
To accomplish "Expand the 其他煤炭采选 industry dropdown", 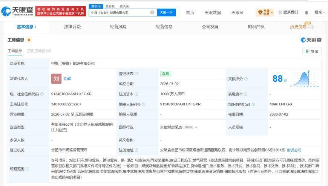I will point(196,127).
